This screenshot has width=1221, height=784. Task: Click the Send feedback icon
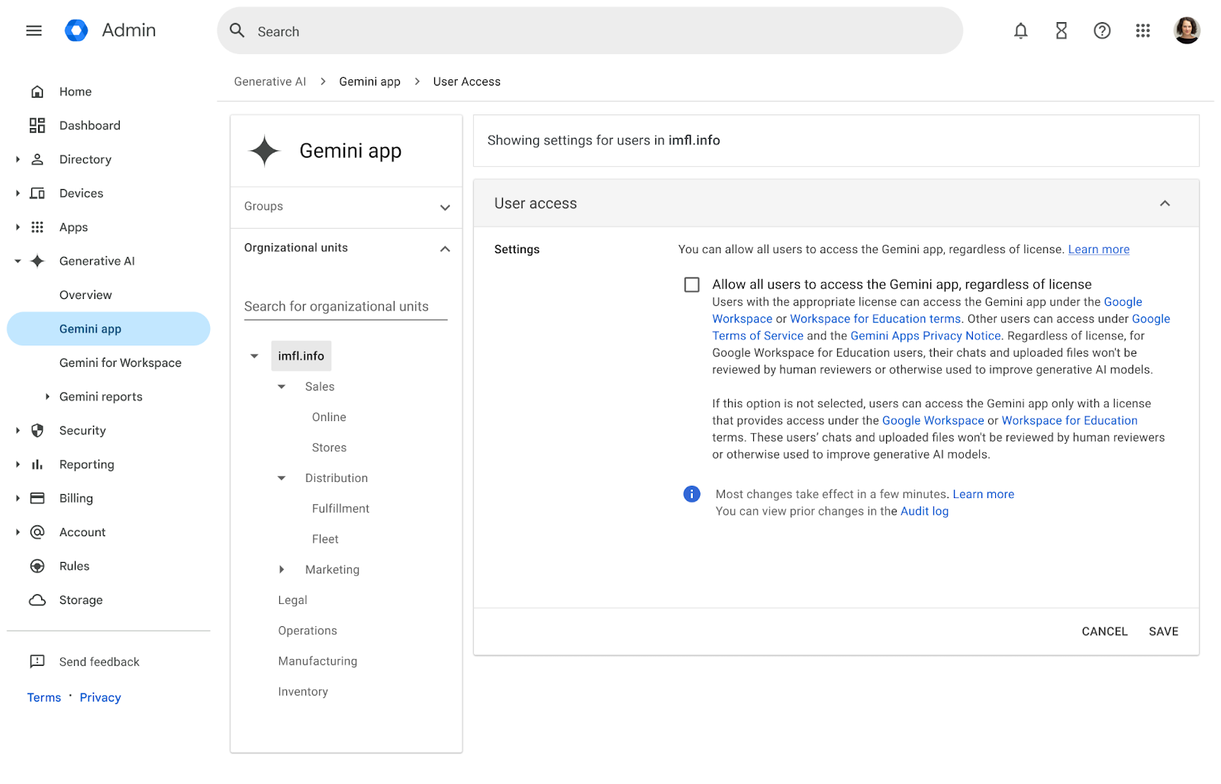[x=37, y=662]
